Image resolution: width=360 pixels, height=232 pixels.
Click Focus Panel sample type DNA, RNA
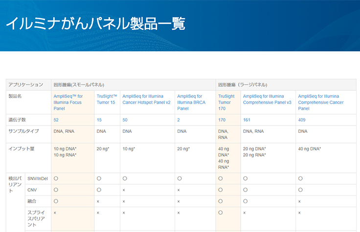(64, 131)
